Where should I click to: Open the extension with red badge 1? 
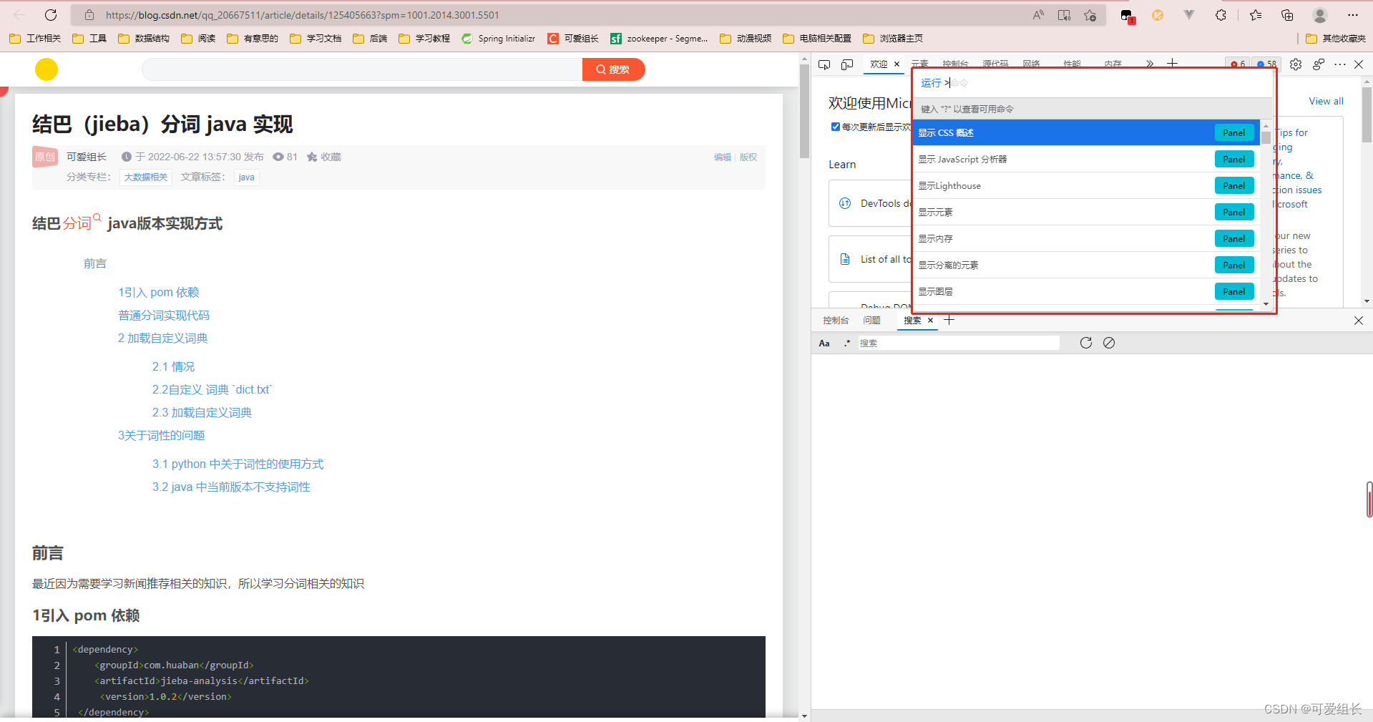coord(1127,16)
